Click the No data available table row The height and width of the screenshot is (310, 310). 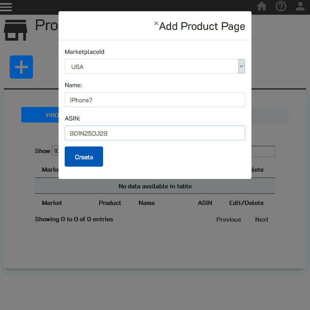tap(155, 186)
